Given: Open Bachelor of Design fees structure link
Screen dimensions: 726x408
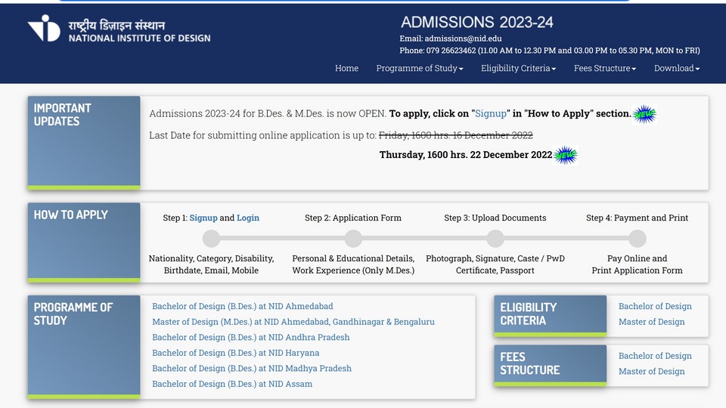Looking at the screenshot, I should tap(655, 356).
